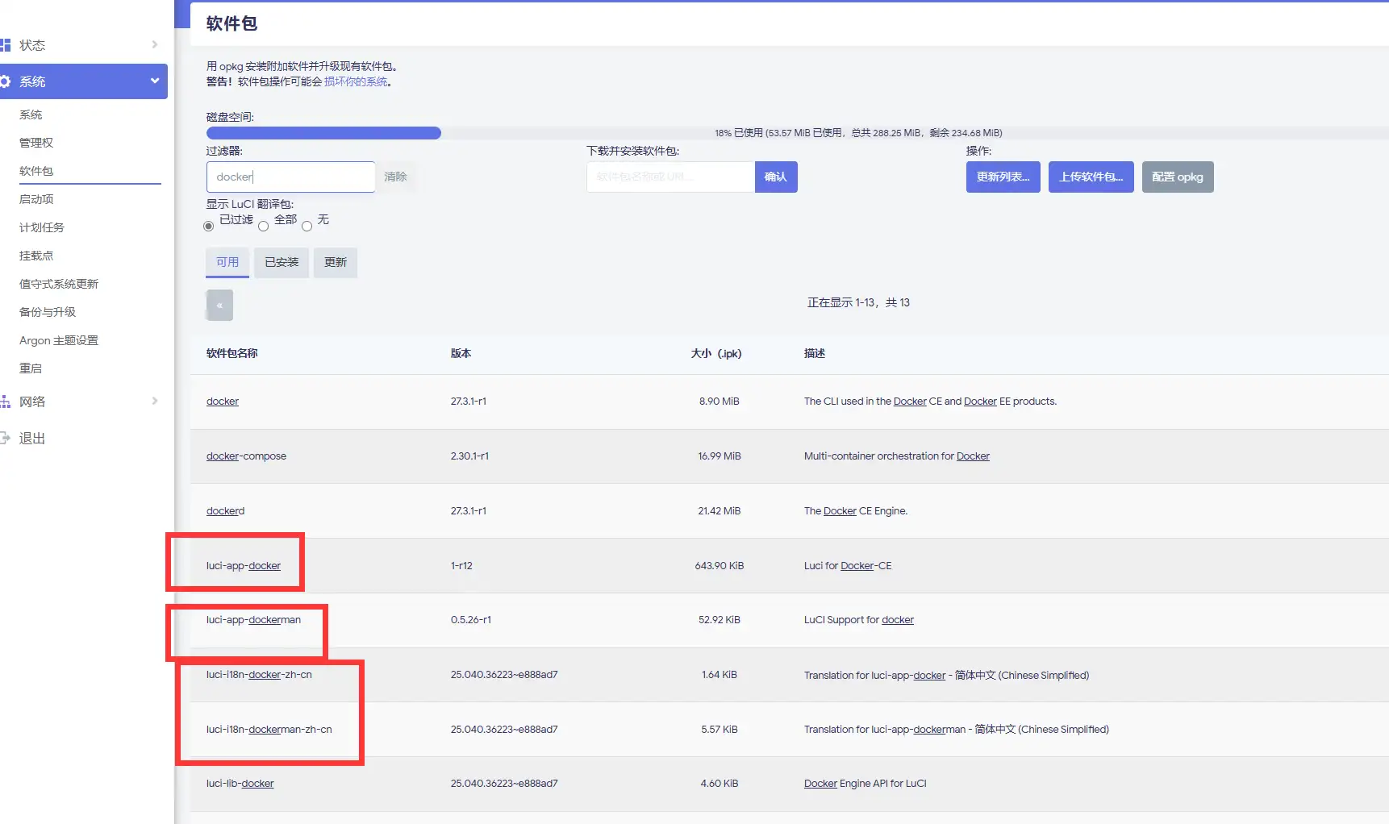1389x824 pixels.
Task: Click the 损坏你的系统 warning link
Action: click(355, 81)
